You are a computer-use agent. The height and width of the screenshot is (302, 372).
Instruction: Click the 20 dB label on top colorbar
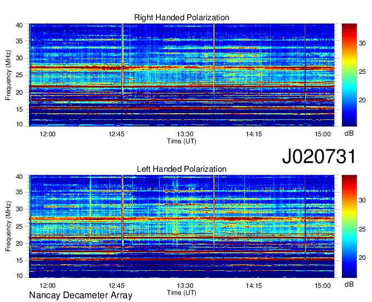point(362,100)
